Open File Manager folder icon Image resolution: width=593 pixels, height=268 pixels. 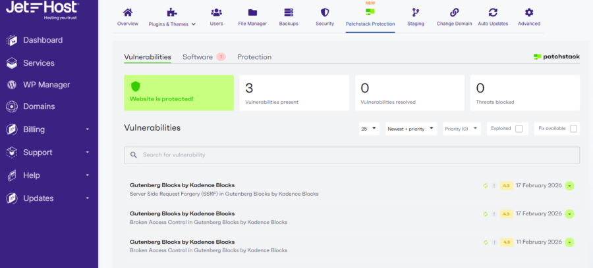click(252, 12)
